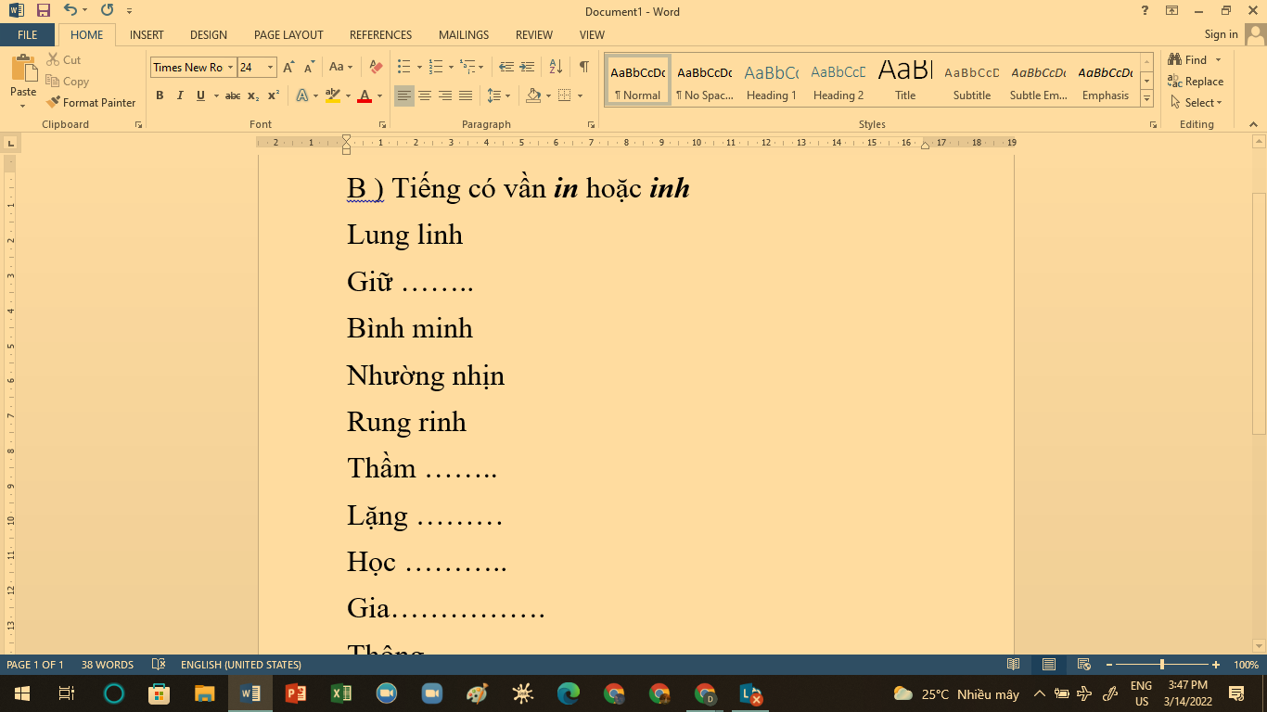
Task: Click Cut in the Clipboard group
Action: (x=64, y=59)
